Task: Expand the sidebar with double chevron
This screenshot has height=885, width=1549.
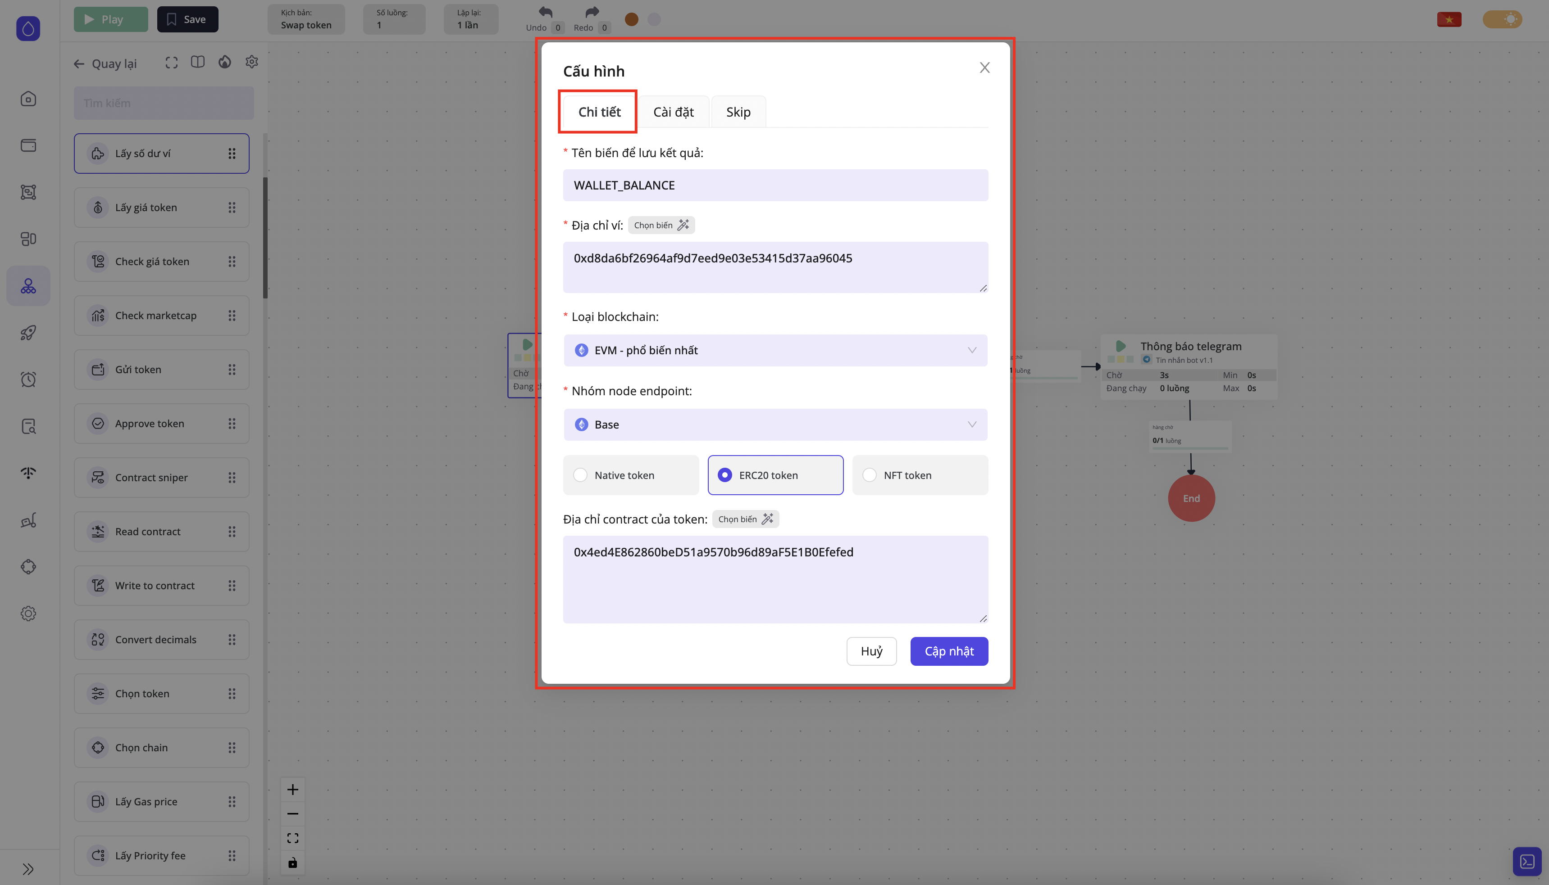Action: click(x=28, y=869)
